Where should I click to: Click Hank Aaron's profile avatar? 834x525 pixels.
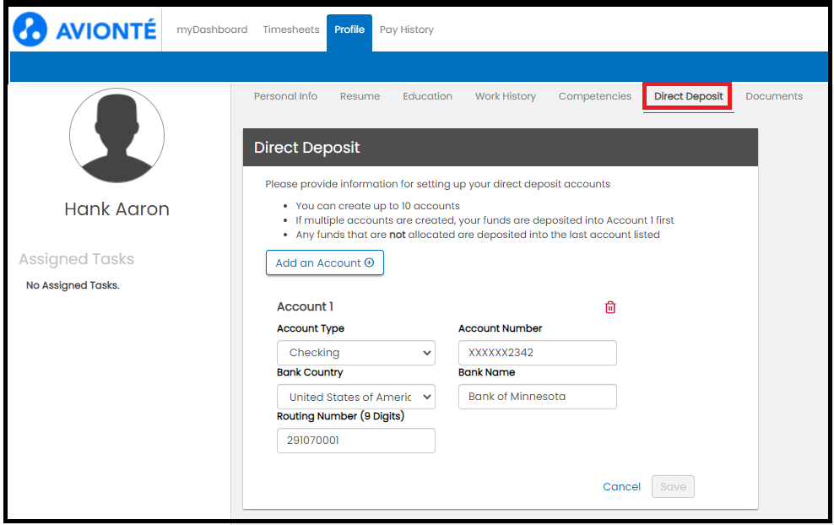pos(116,135)
